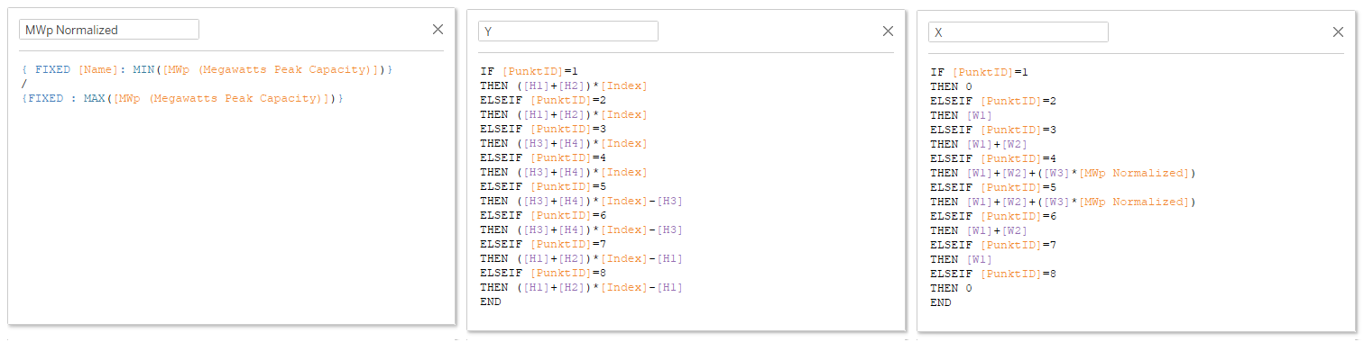
Task: Click ELSEIF [PunktID]=7 in X dialog
Action: tap(993, 245)
